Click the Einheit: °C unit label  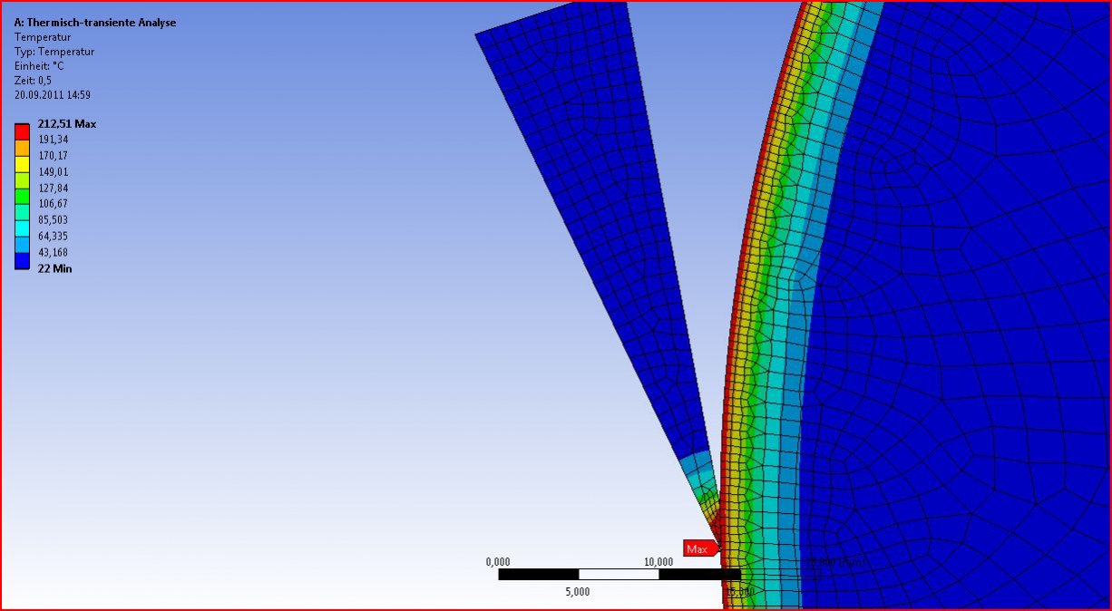(39, 66)
